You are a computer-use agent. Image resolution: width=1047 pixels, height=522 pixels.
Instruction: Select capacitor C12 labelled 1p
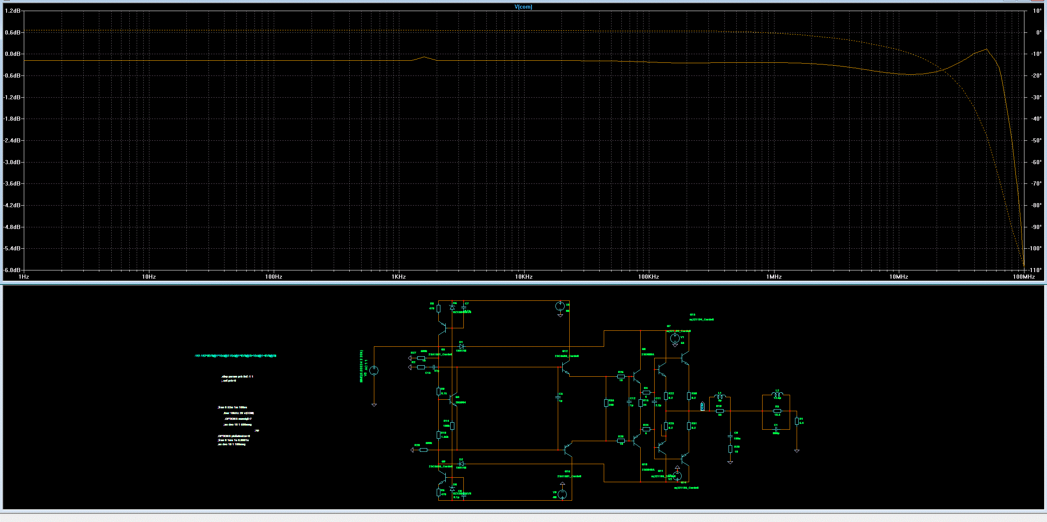[x=629, y=401]
